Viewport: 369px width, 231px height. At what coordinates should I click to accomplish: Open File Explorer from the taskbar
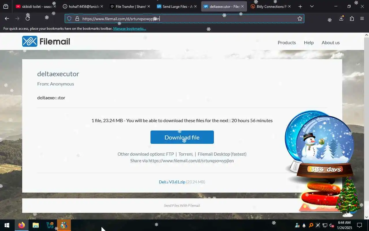click(x=35, y=225)
